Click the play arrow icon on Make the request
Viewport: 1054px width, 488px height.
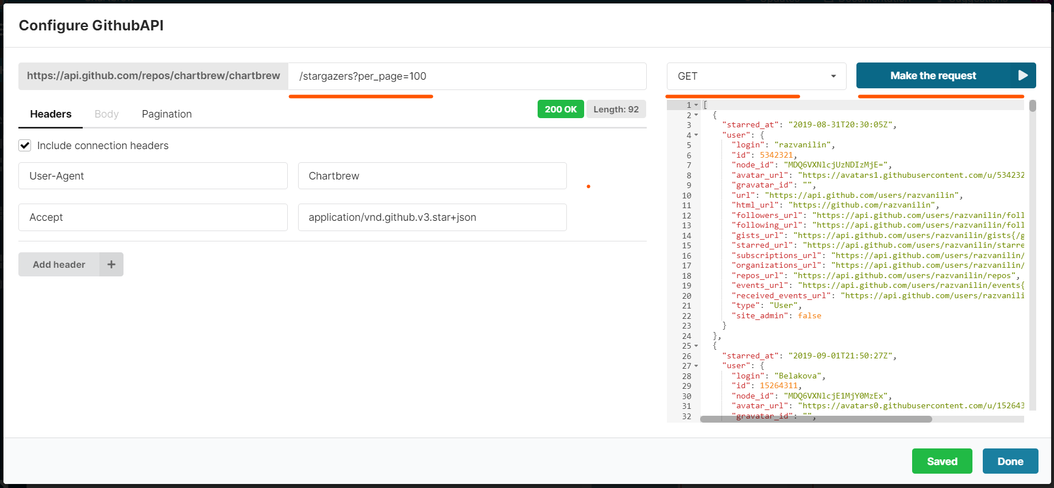coord(1022,76)
